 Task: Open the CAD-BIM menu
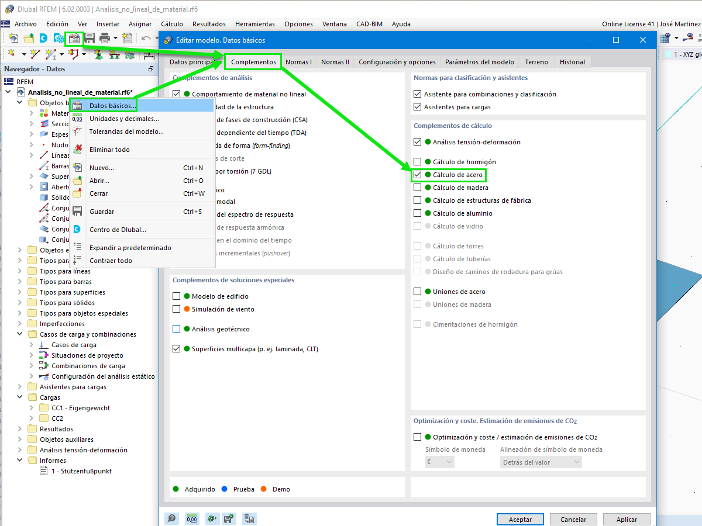[369, 24]
